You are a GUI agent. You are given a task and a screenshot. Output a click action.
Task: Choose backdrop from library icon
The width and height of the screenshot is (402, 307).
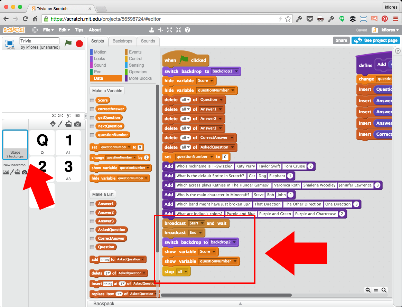click(6, 172)
